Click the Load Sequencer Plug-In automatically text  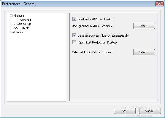[103, 36]
